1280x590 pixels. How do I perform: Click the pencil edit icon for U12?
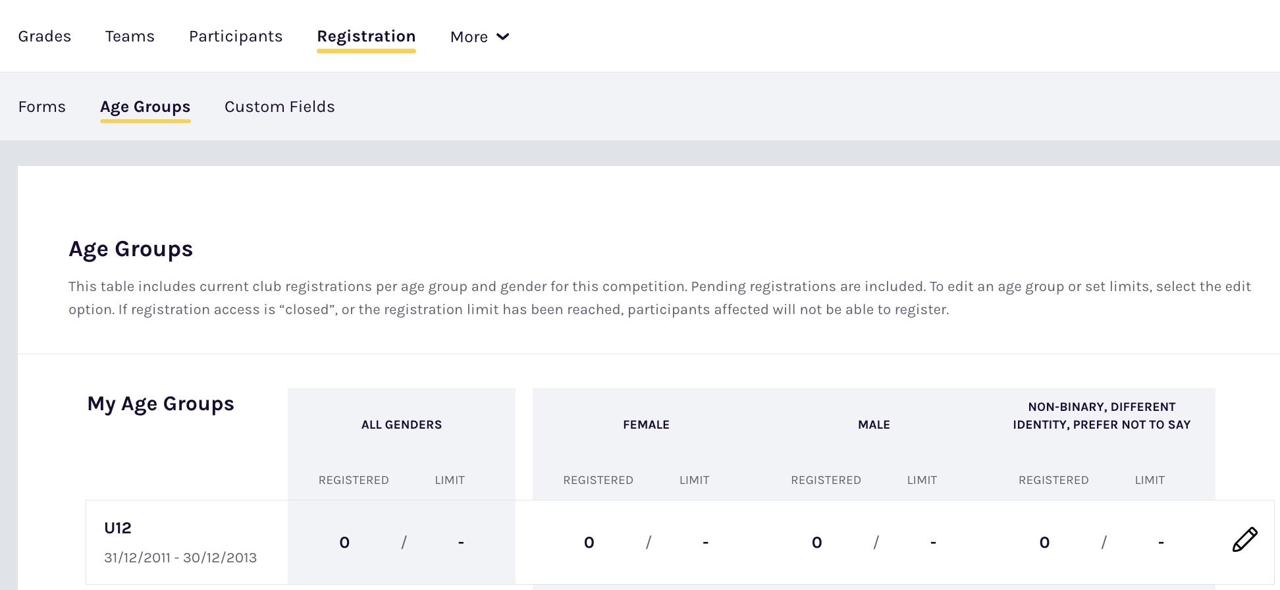tap(1244, 540)
